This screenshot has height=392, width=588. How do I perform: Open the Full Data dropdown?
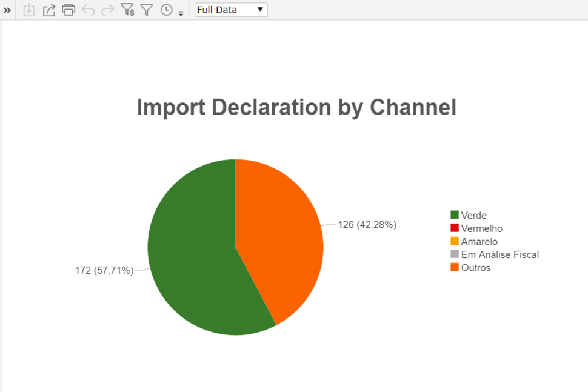click(231, 10)
